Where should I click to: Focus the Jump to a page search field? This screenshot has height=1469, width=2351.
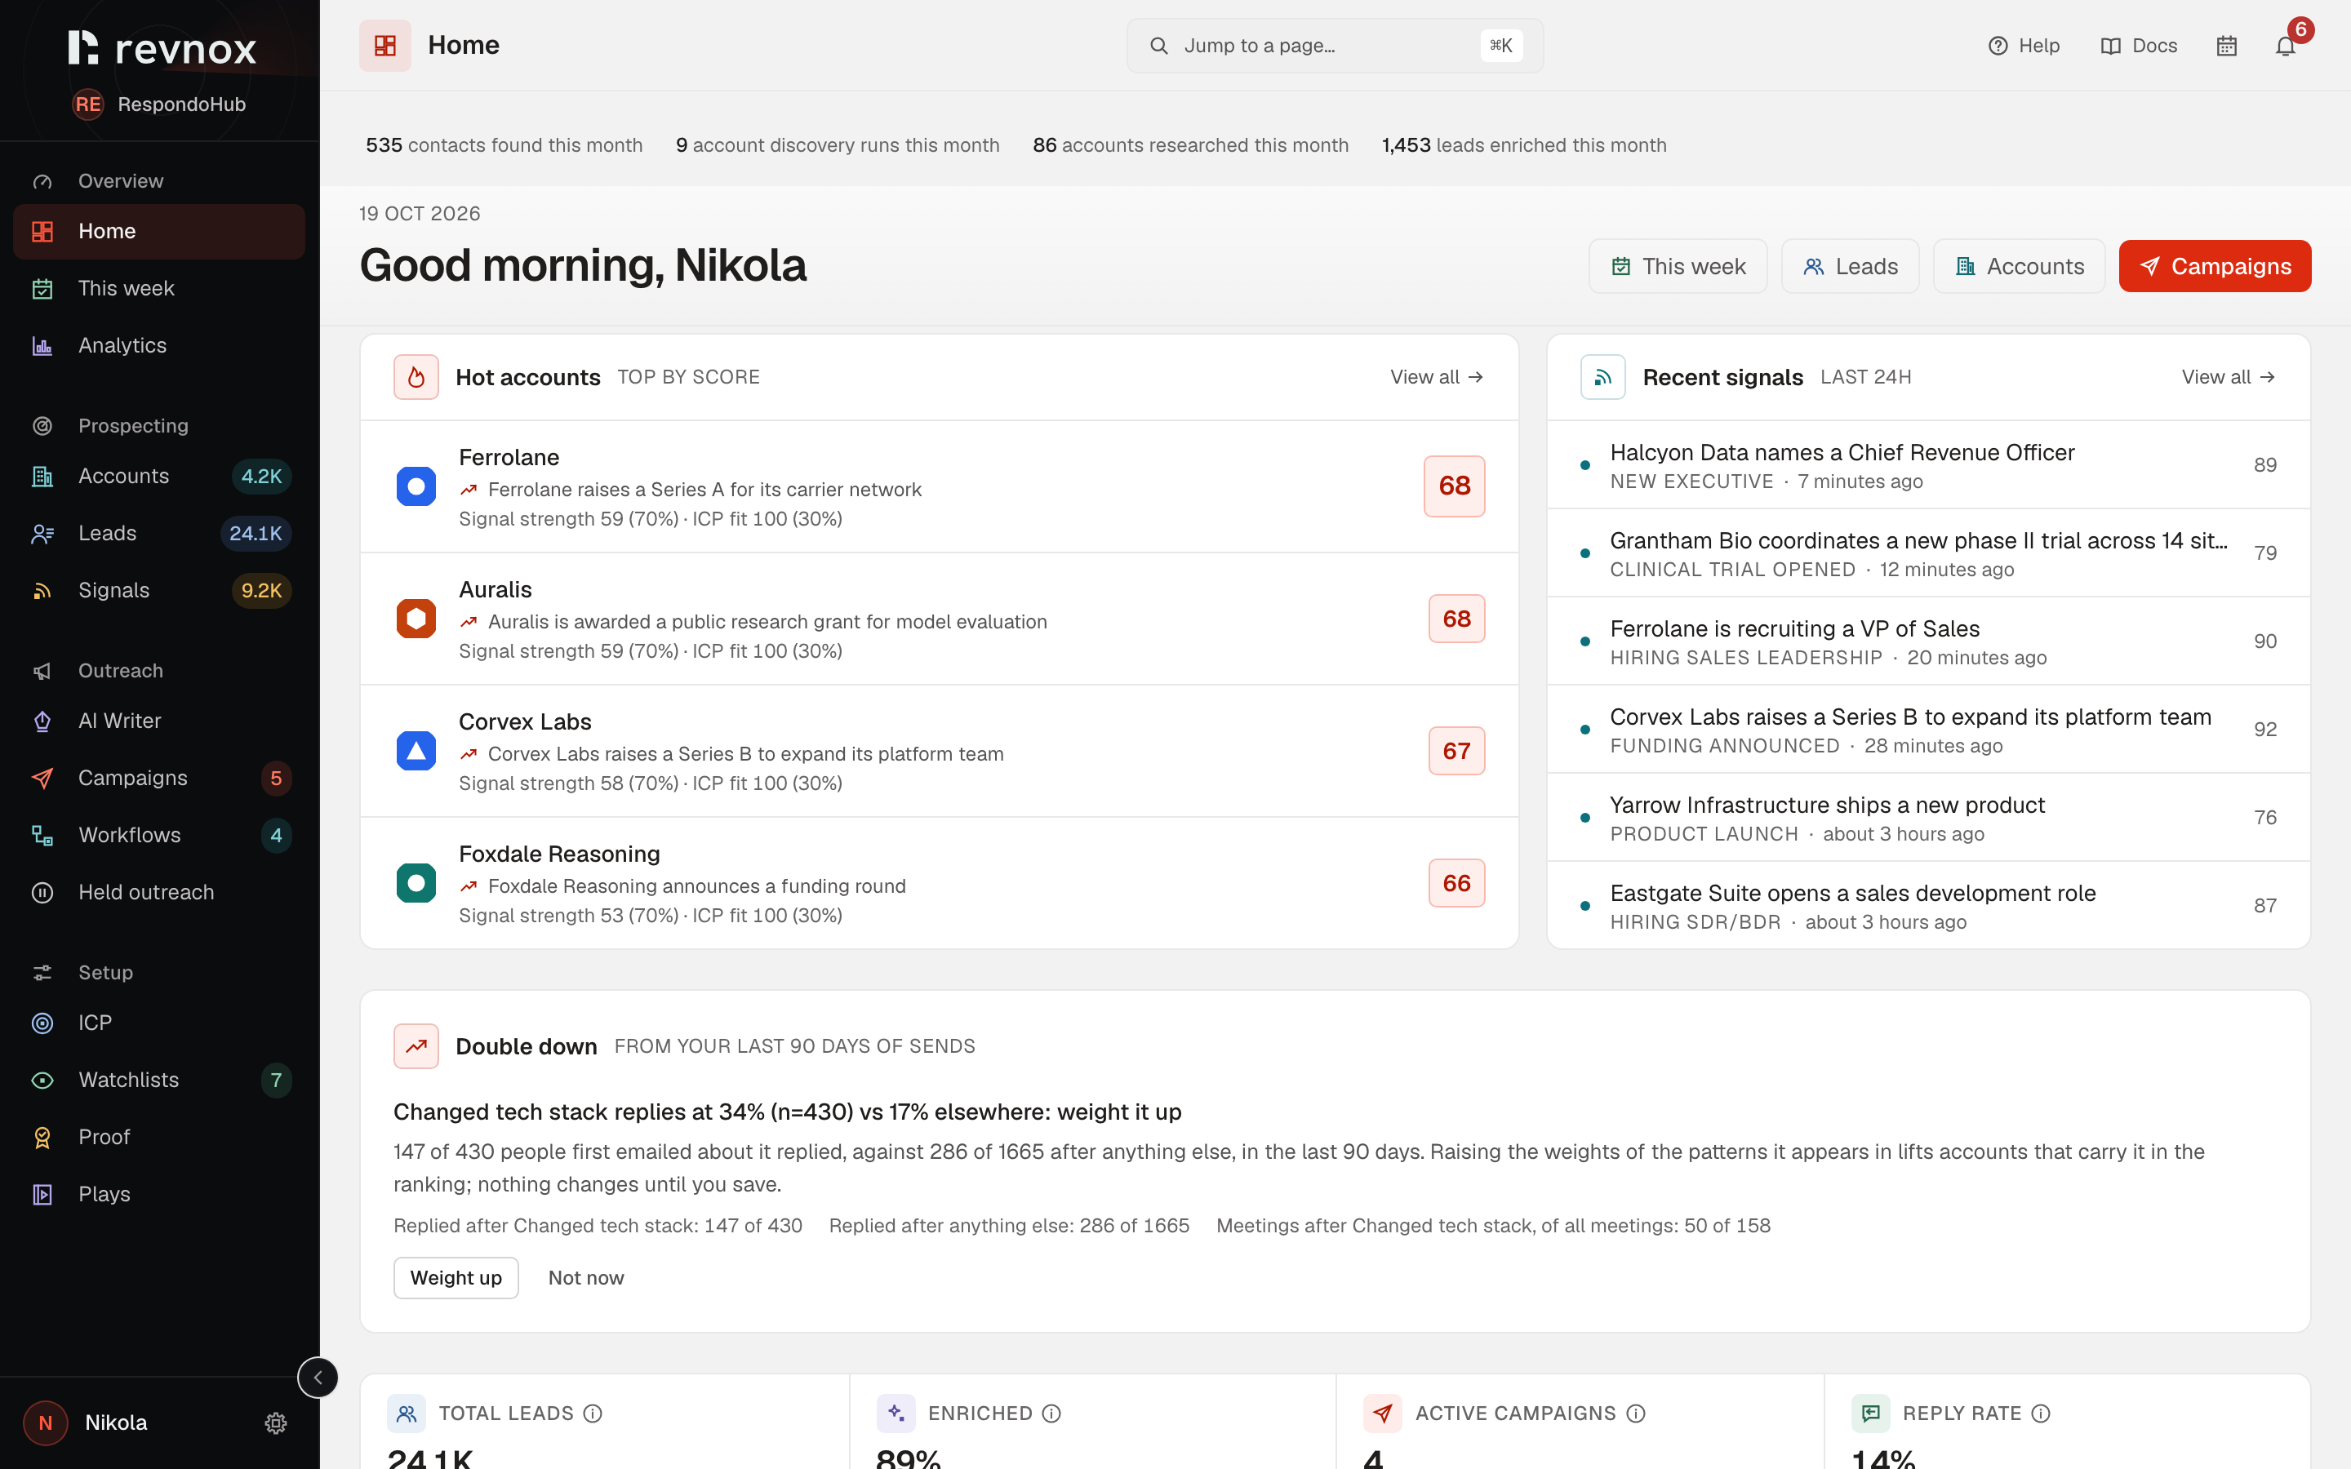pyautogui.click(x=1335, y=46)
